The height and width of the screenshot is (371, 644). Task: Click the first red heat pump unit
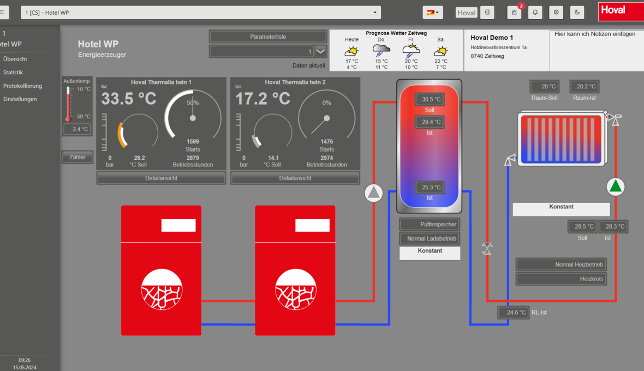pos(161,270)
